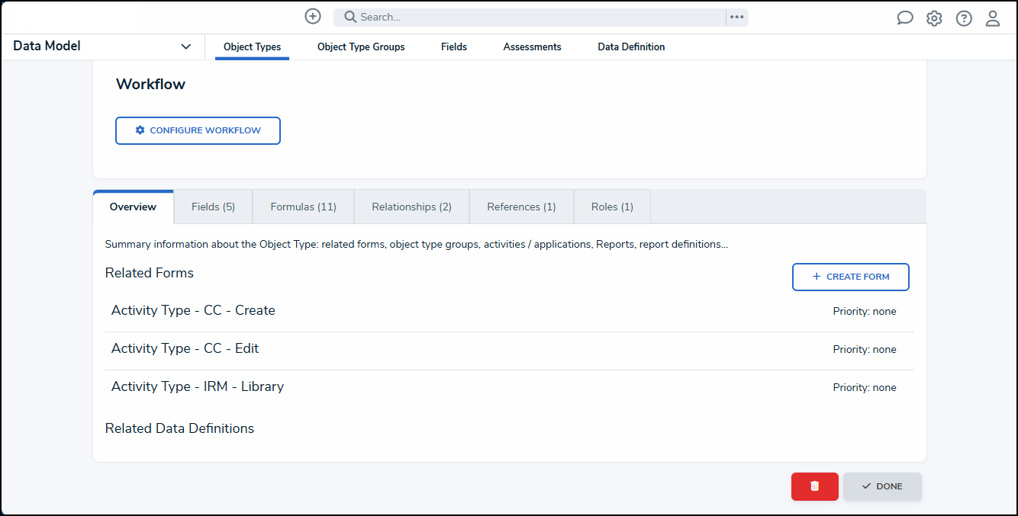Select the Activity Type - IRM - Library form
The height and width of the screenshot is (516, 1018).
198,386
